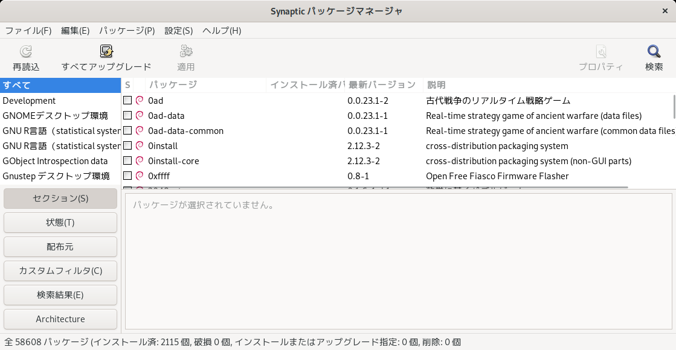Click the Debian swirl icon for 0ad
676x350 pixels.
coord(140,100)
